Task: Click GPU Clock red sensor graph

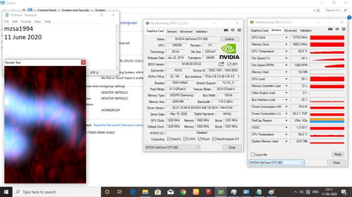Action: pyautogui.click(x=327, y=37)
